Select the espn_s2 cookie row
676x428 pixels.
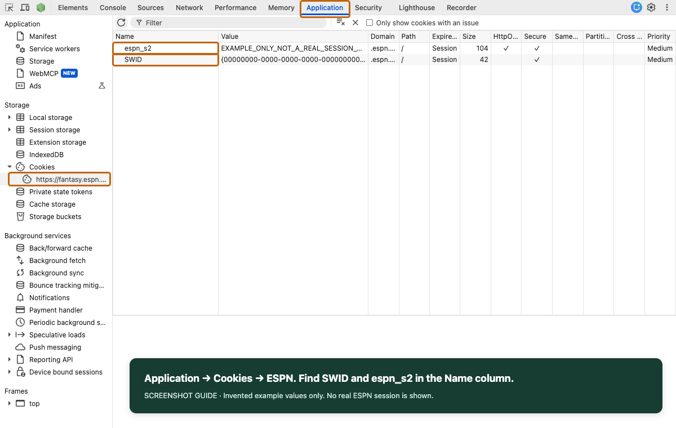394,48
